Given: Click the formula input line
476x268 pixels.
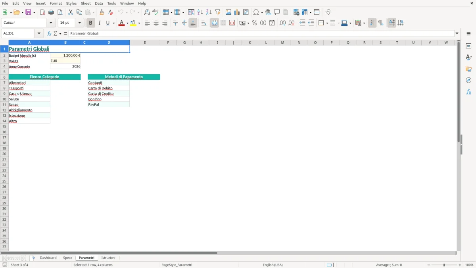Looking at the screenshot, I should click(261, 34).
